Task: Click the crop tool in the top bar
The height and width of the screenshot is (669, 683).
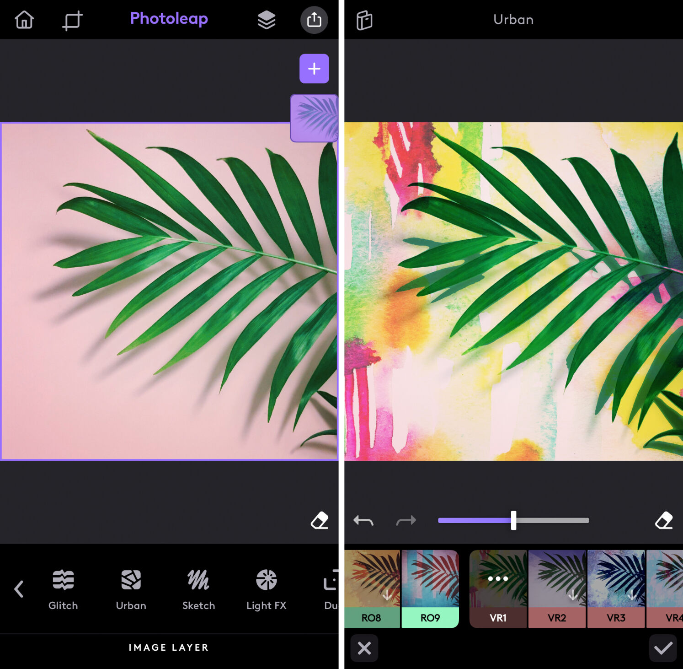Action: tap(71, 20)
